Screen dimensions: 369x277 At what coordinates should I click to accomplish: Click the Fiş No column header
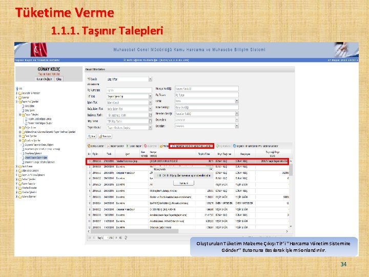click(97, 154)
